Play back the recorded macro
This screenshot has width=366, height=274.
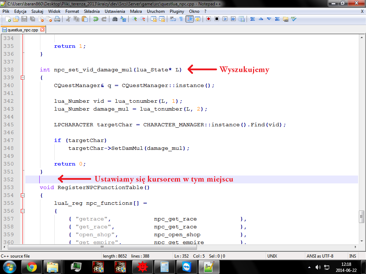point(225,19)
